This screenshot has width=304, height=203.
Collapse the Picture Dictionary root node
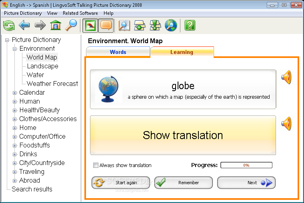tap(7, 40)
